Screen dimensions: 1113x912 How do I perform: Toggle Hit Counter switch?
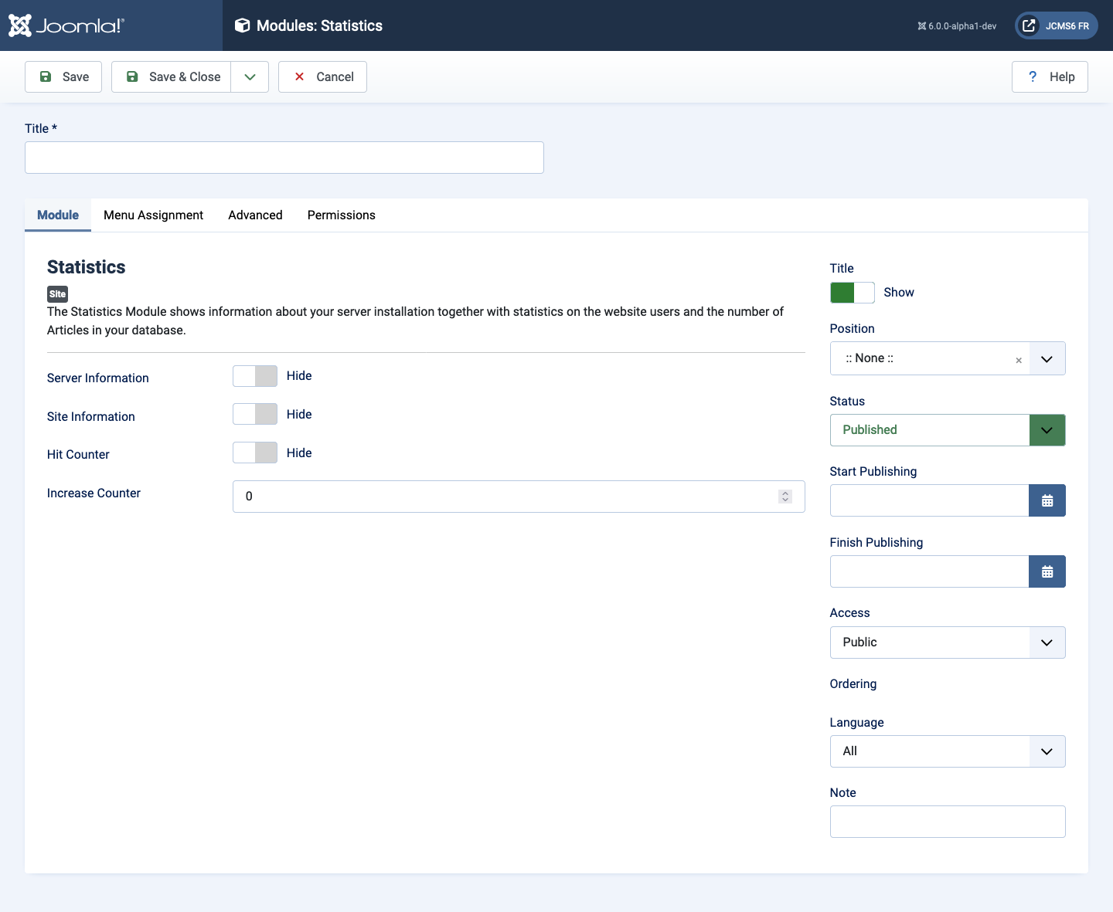(x=255, y=453)
